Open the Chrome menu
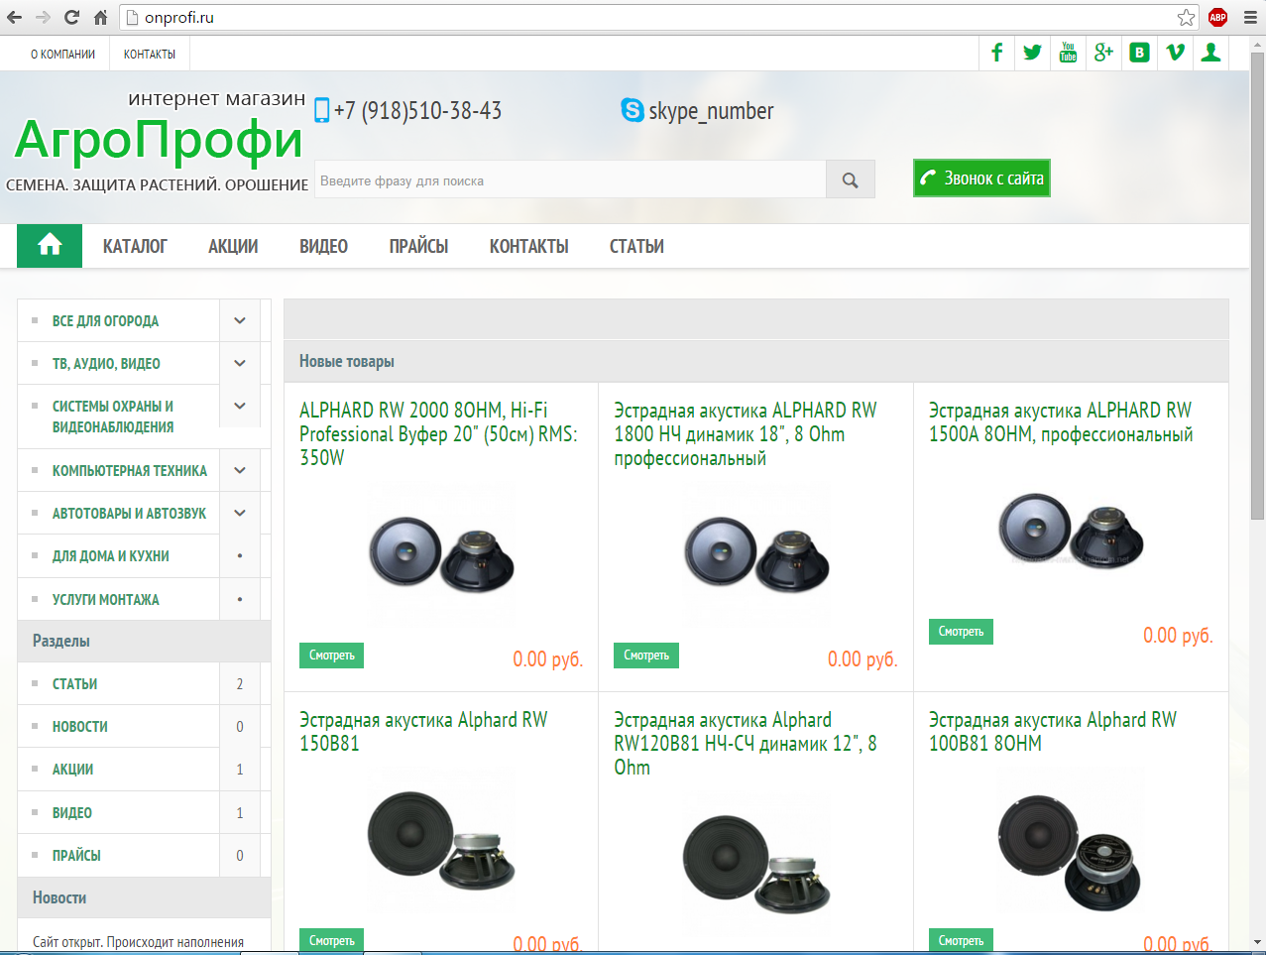This screenshot has width=1266, height=955. (x=1250, y=17)
